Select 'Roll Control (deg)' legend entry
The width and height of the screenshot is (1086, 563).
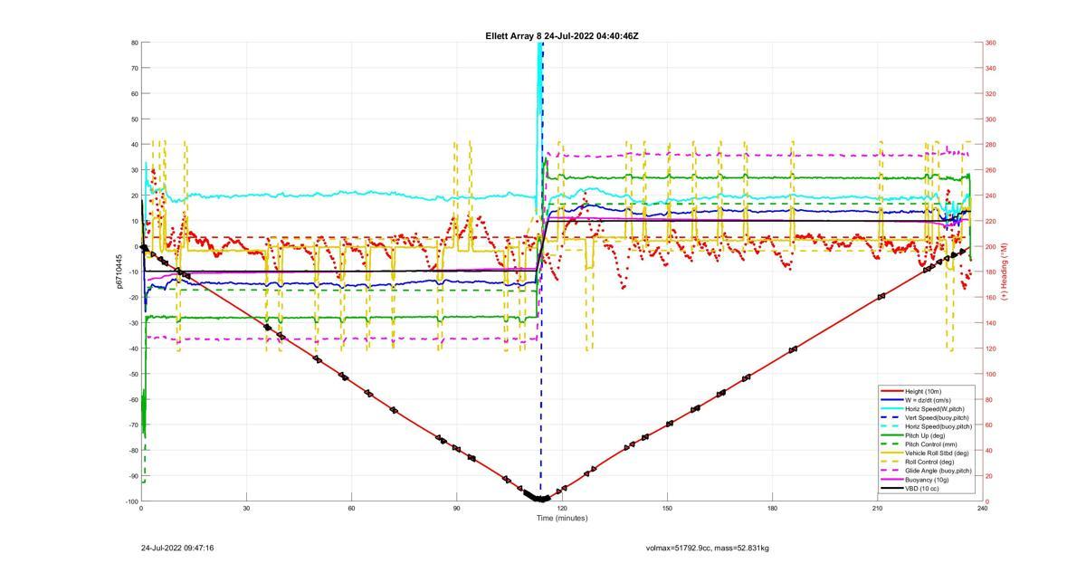(930, 462)
